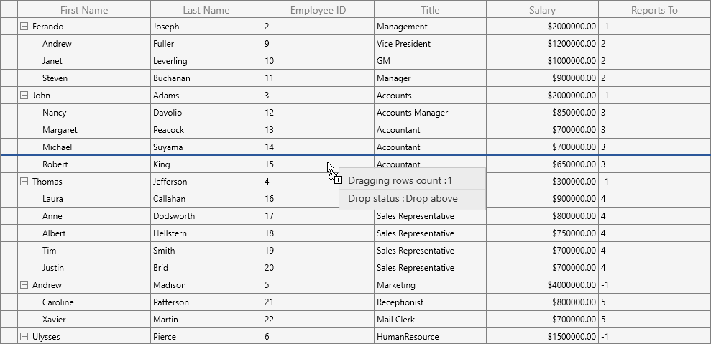Click the GM title cell
711x344 pixels.
[431, 61]
